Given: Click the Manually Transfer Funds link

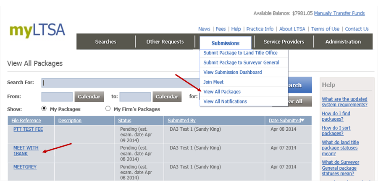Looking at the screenshot, I should [339, 13].
